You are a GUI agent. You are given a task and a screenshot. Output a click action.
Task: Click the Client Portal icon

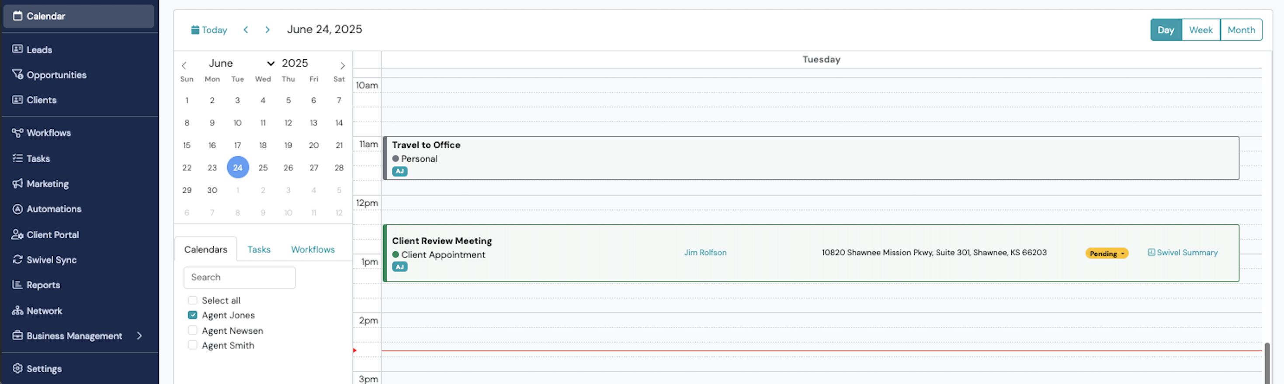click(x=17, y=234)
